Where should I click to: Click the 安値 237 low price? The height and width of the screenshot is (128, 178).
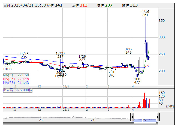(105, 5)
